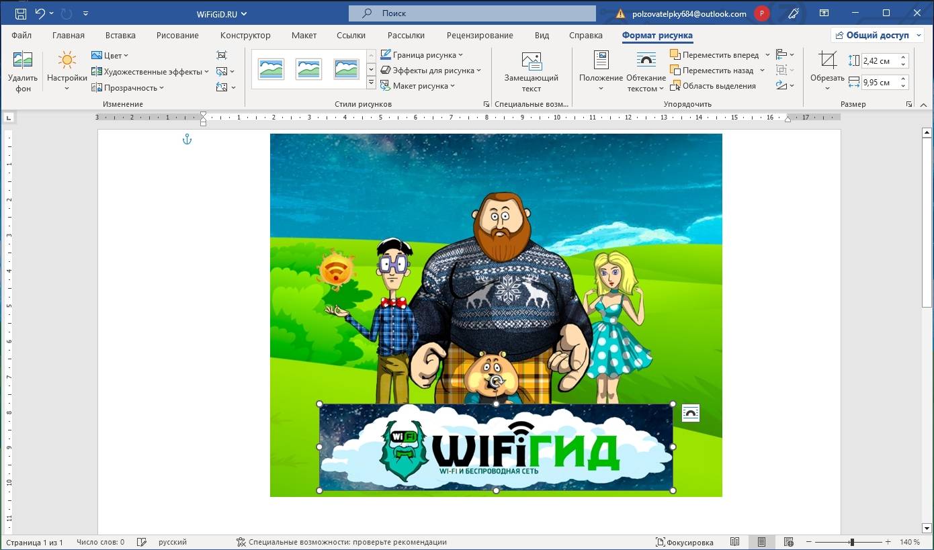Click the 140 % zoom level
The image size is (934, 550).
click(x=909, y=542)
